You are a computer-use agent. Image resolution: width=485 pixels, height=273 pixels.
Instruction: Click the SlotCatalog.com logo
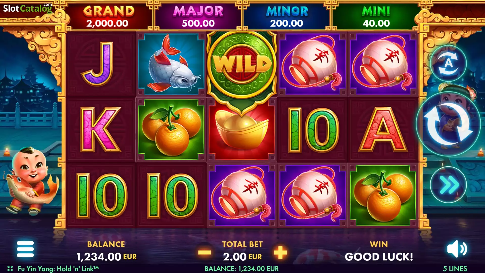[x=28, y=8]
